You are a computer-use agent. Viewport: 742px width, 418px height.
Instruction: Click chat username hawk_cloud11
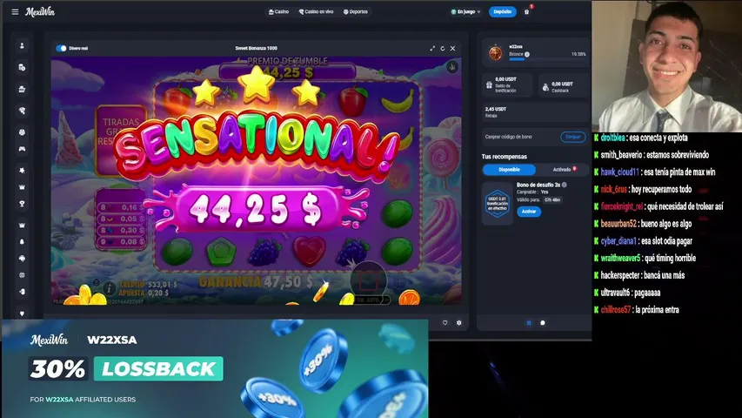click(619, 172)
